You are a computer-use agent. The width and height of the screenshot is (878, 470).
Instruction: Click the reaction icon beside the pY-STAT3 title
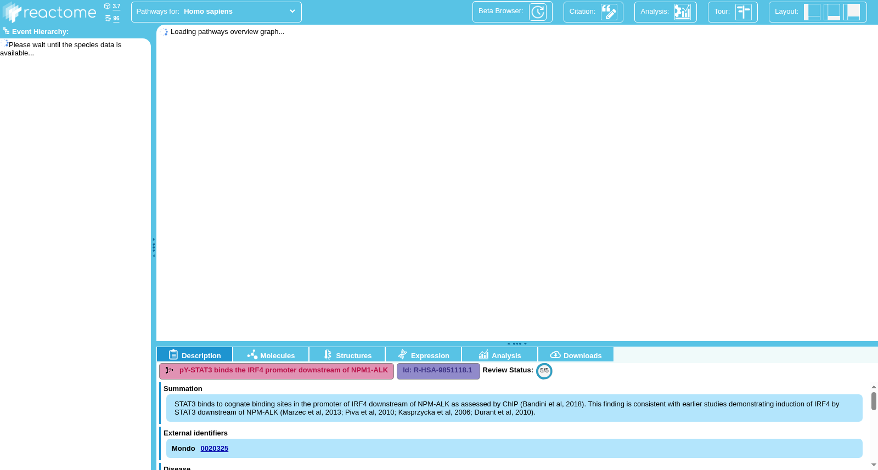[169, 370]
